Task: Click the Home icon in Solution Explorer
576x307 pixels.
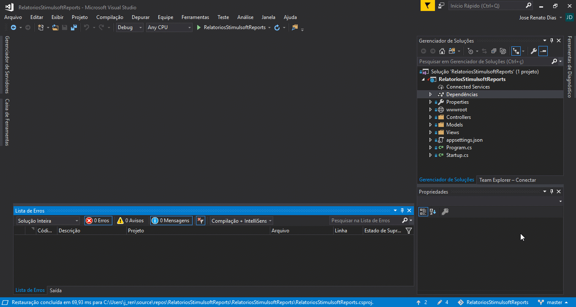Action: [x=442, y=51]
